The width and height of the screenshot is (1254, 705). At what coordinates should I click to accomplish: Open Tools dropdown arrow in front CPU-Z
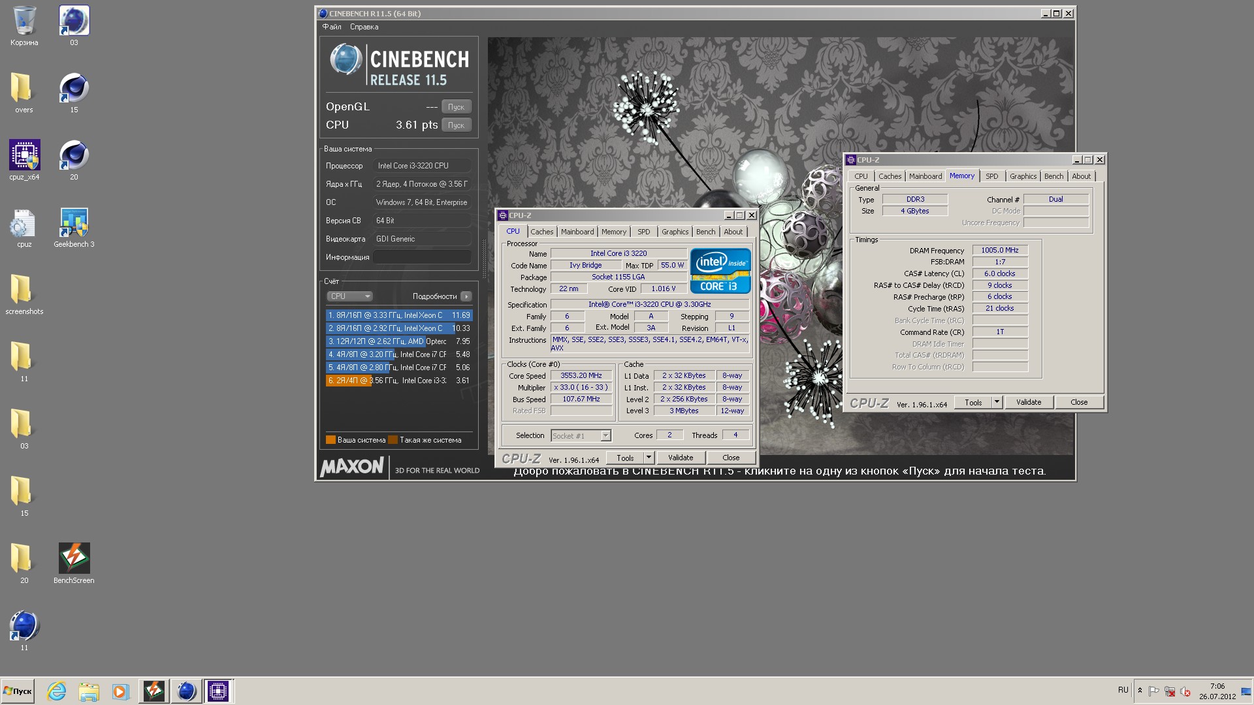click(x=649, y=458)
